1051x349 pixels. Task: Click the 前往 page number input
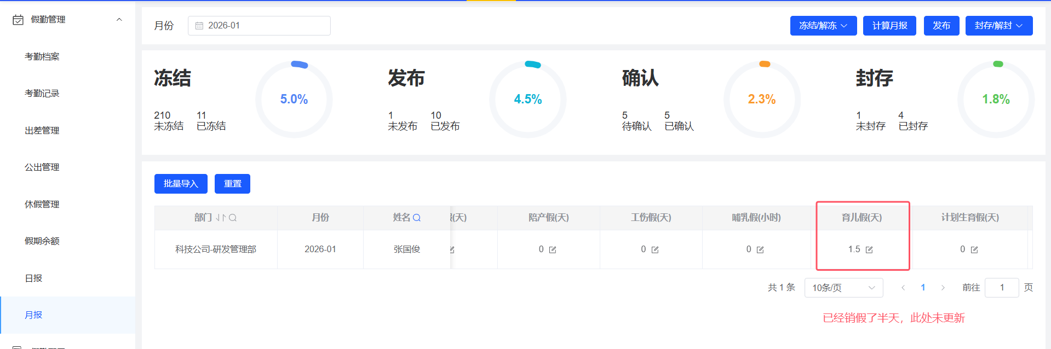tap(1002, 288)
